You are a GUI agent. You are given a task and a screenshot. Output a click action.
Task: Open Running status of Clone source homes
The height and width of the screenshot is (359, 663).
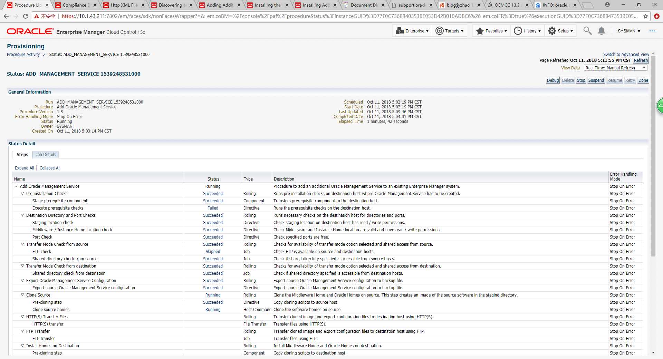coord(213,310)
